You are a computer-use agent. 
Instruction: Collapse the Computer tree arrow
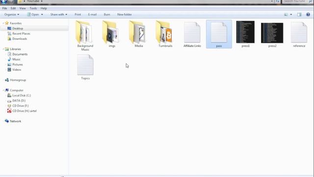click(3, 90)
